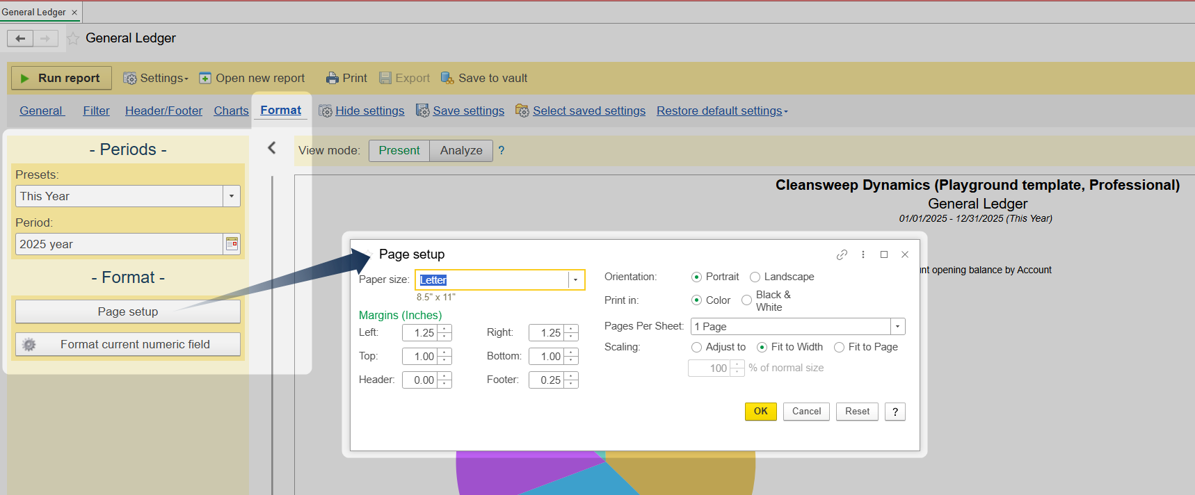The image size is (1195, 495).
Task: Expand the Paper size dropdown
Action: tap(575, 280)
